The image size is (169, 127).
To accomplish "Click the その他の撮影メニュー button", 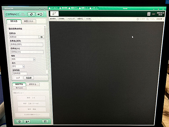I will click(x=32, y=115).
